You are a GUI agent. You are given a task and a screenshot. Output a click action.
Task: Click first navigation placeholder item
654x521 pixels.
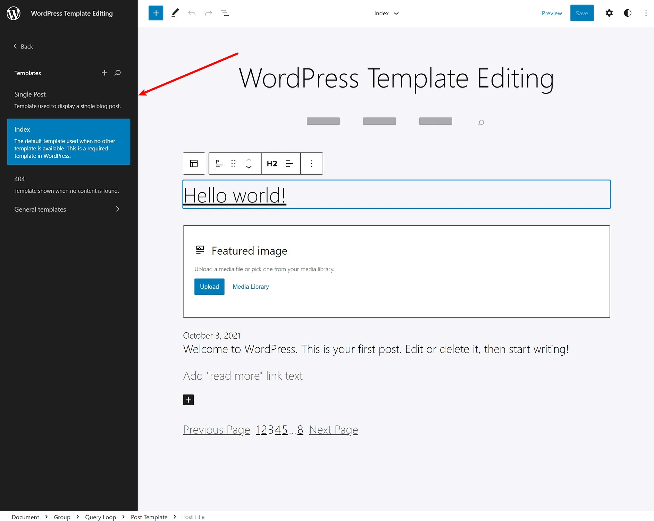(x=323, y=121)
